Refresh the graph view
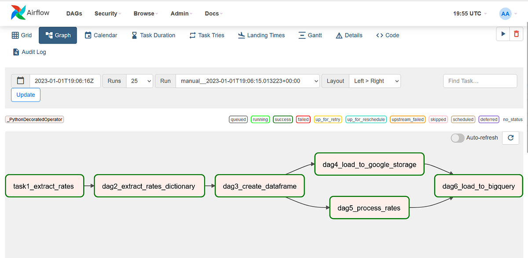528x258 pixels. point(510,138)
